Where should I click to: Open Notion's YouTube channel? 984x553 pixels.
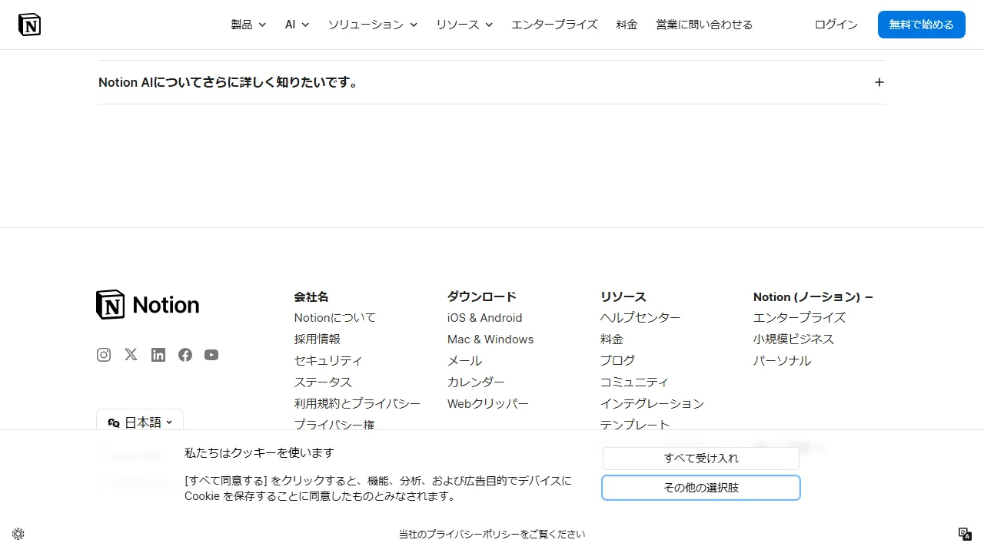(x=211, y=355)
